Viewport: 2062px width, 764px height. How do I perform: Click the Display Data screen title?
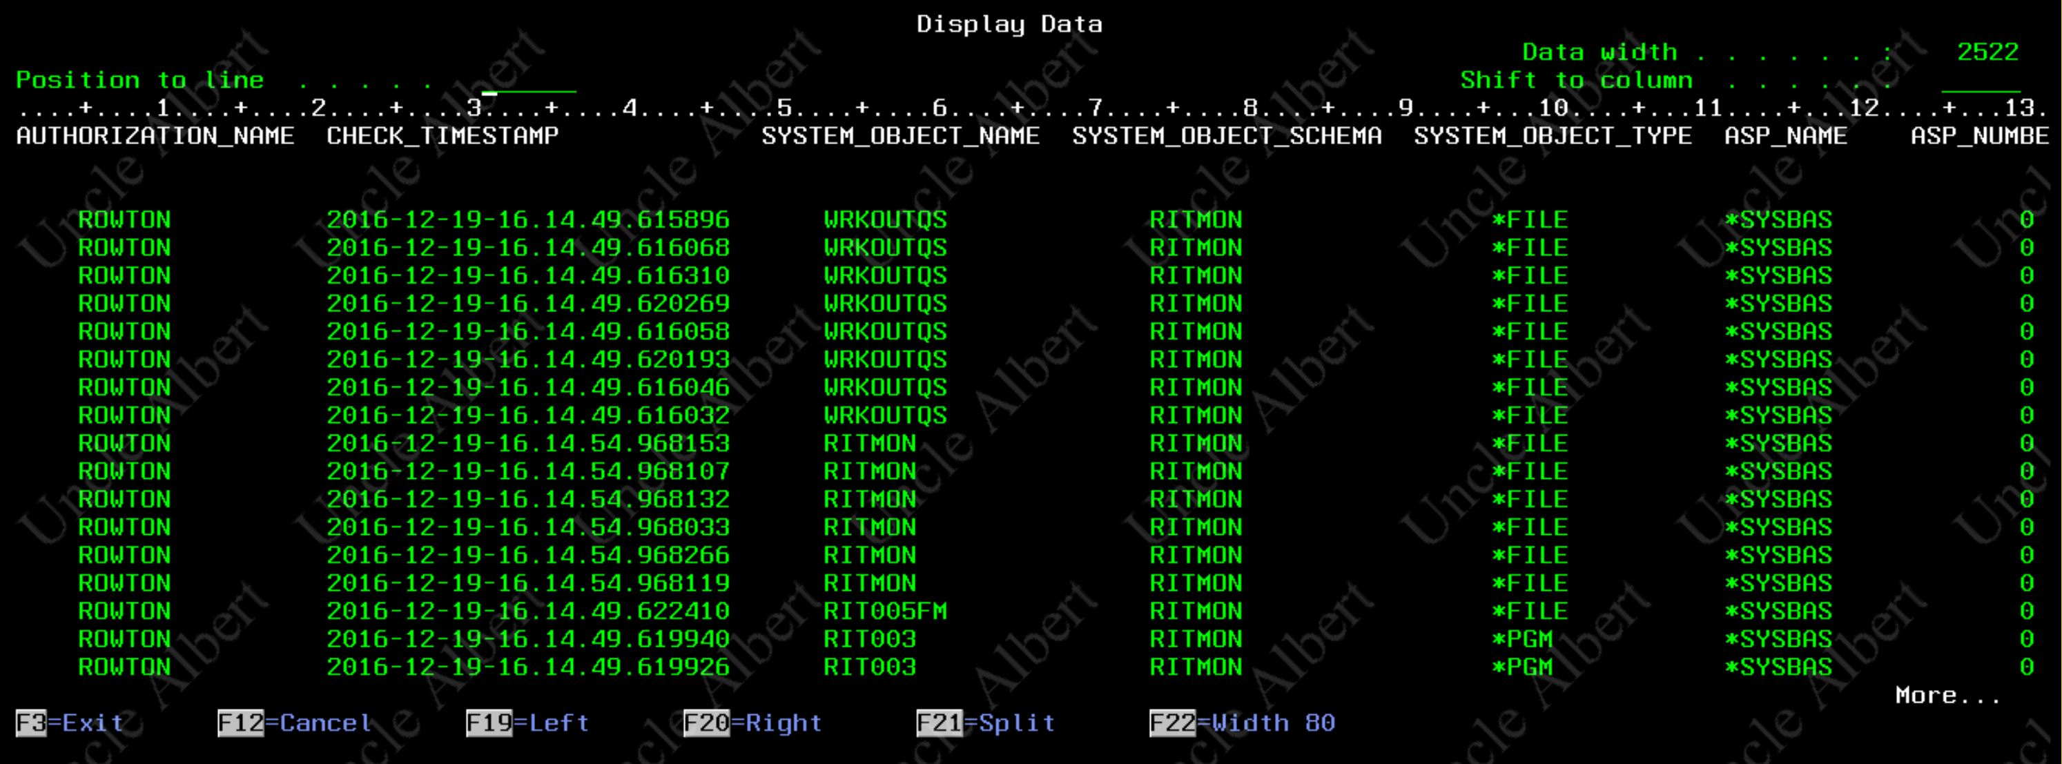[1009, 24]
